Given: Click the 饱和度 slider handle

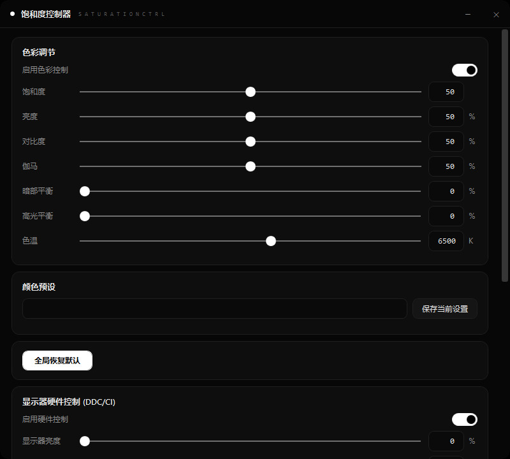Looking at the screenshot, I should [x=251, y=92].
